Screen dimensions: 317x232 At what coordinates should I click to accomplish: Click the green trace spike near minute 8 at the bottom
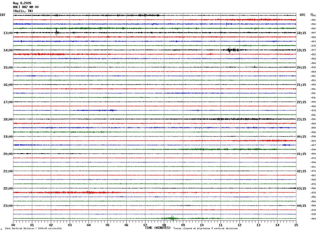click(172, 218)
